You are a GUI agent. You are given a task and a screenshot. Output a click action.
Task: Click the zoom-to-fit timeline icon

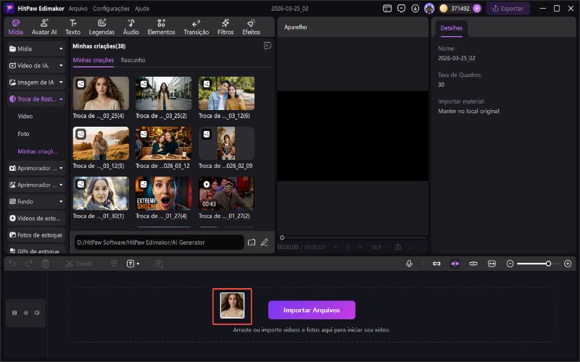492,264
